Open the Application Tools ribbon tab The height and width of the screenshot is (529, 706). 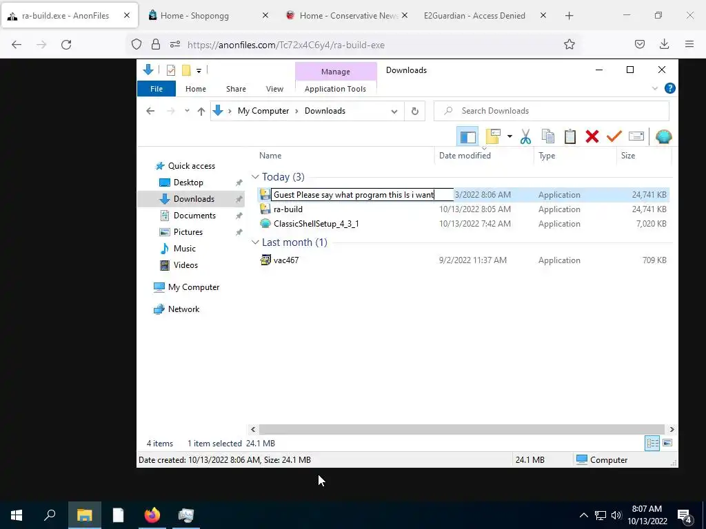[x=336, y=89]
